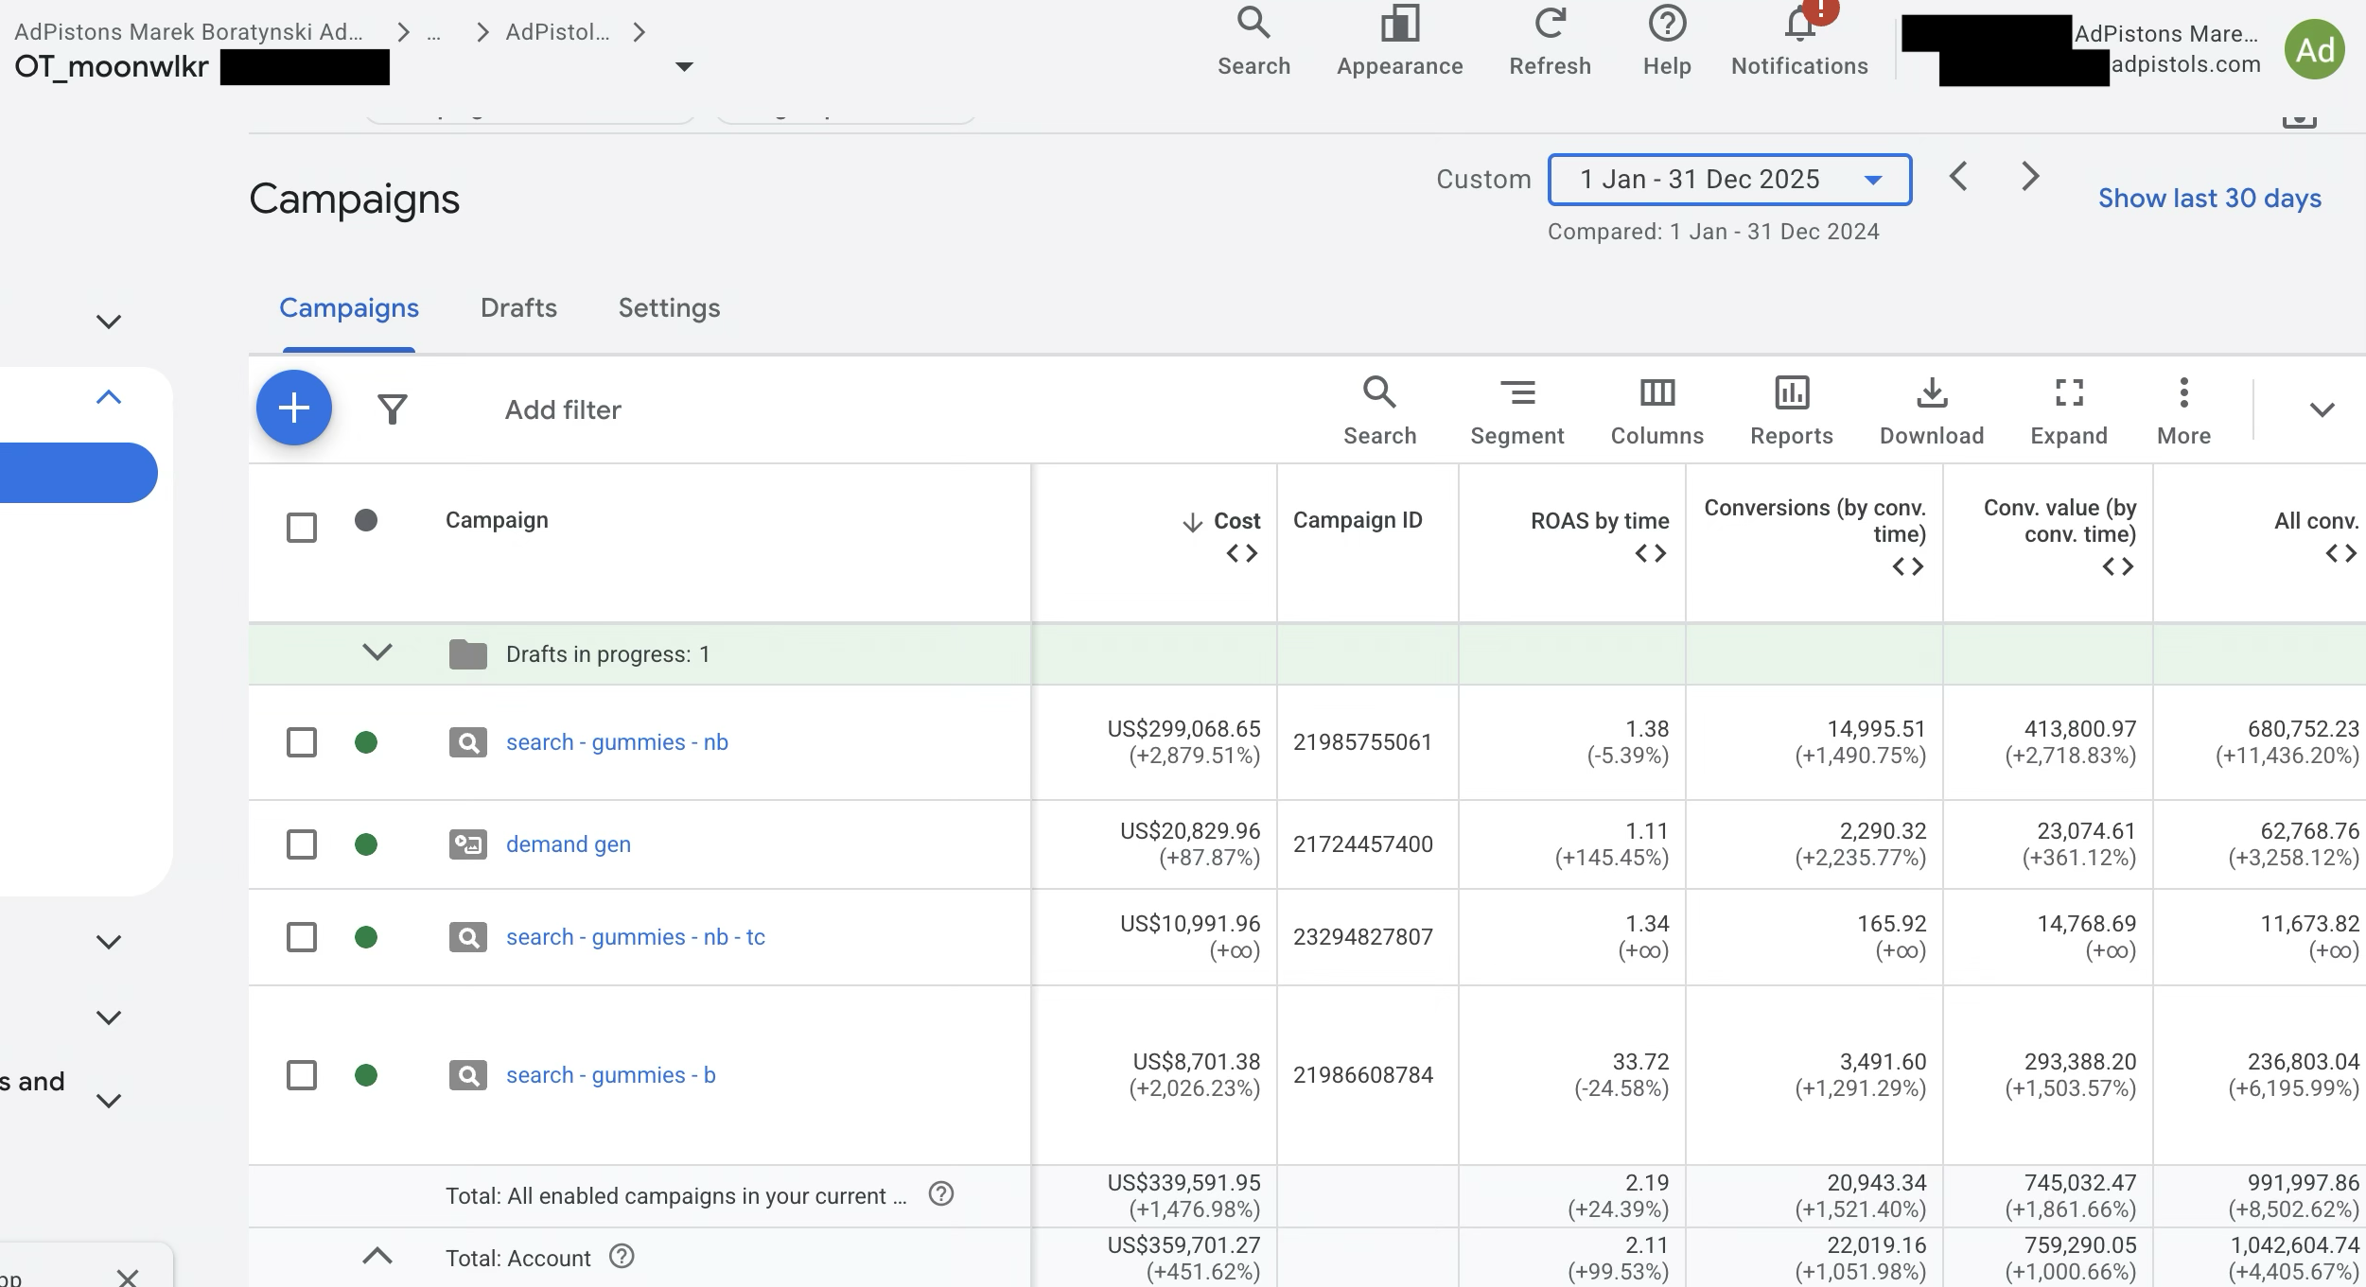
Task: Select checkbox for search - gummies - nb
Action: 302,742
